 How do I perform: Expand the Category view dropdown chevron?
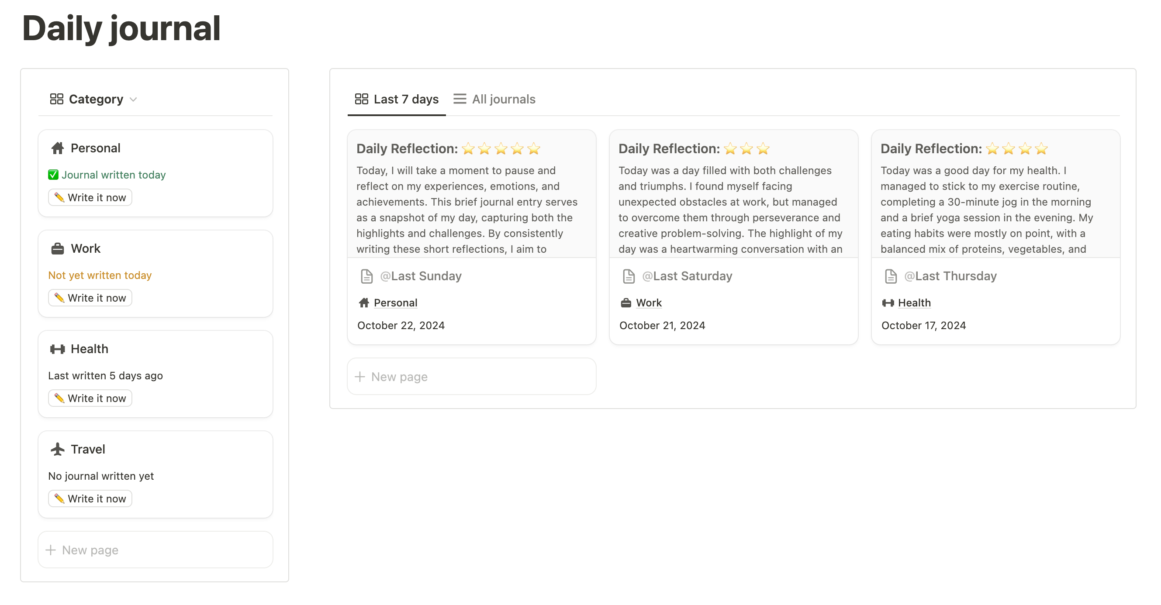click(x=133, y=100)
